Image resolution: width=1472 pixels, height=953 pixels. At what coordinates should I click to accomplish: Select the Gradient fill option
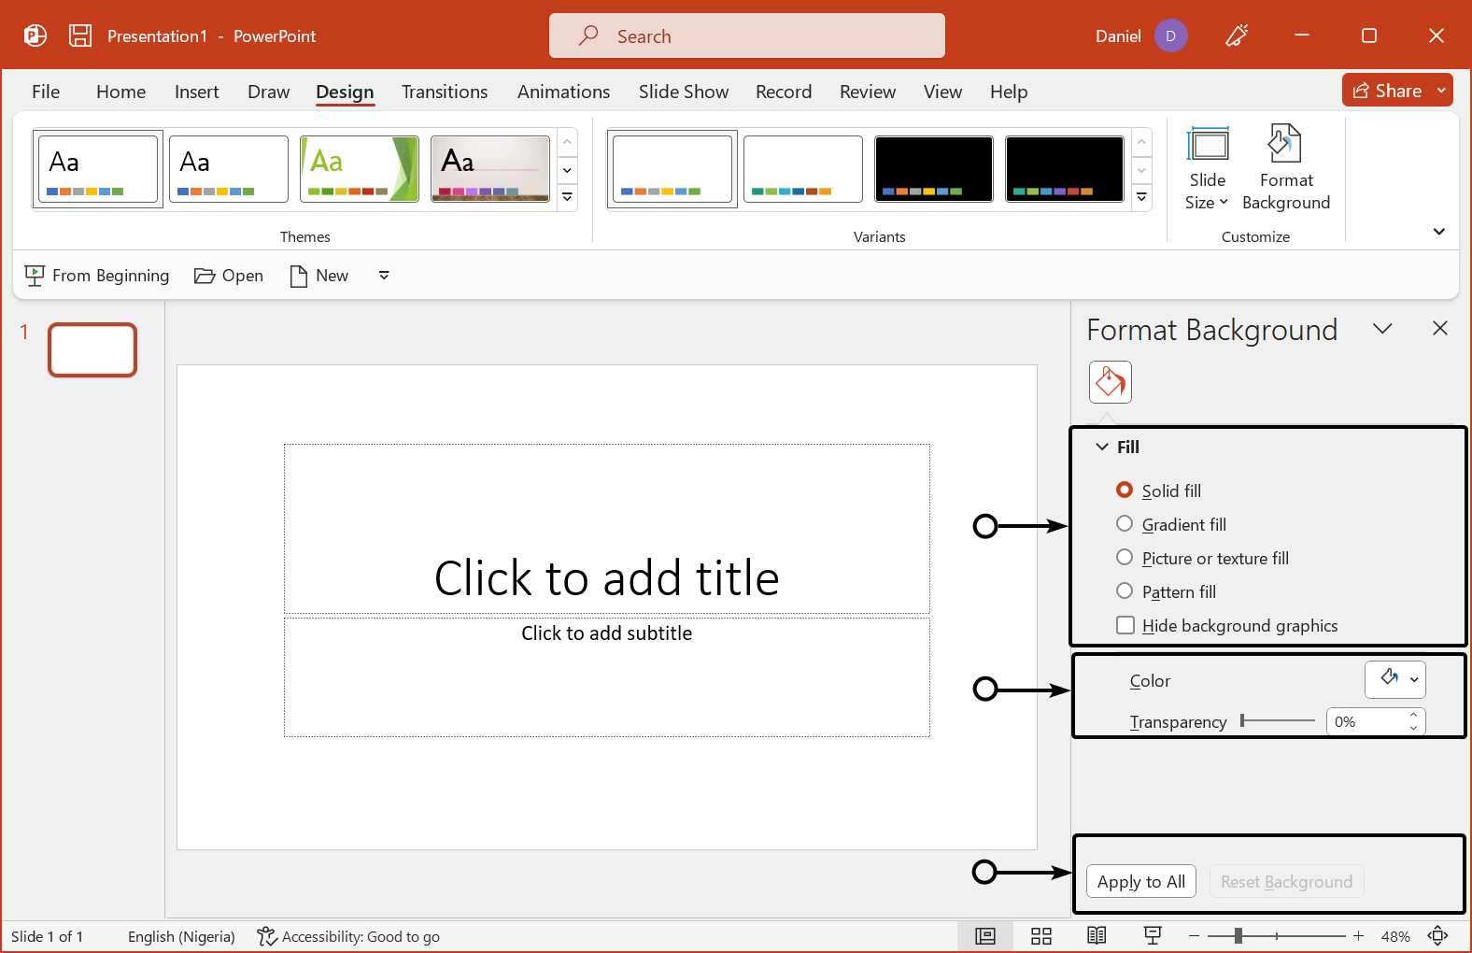tap(1125, 524)
